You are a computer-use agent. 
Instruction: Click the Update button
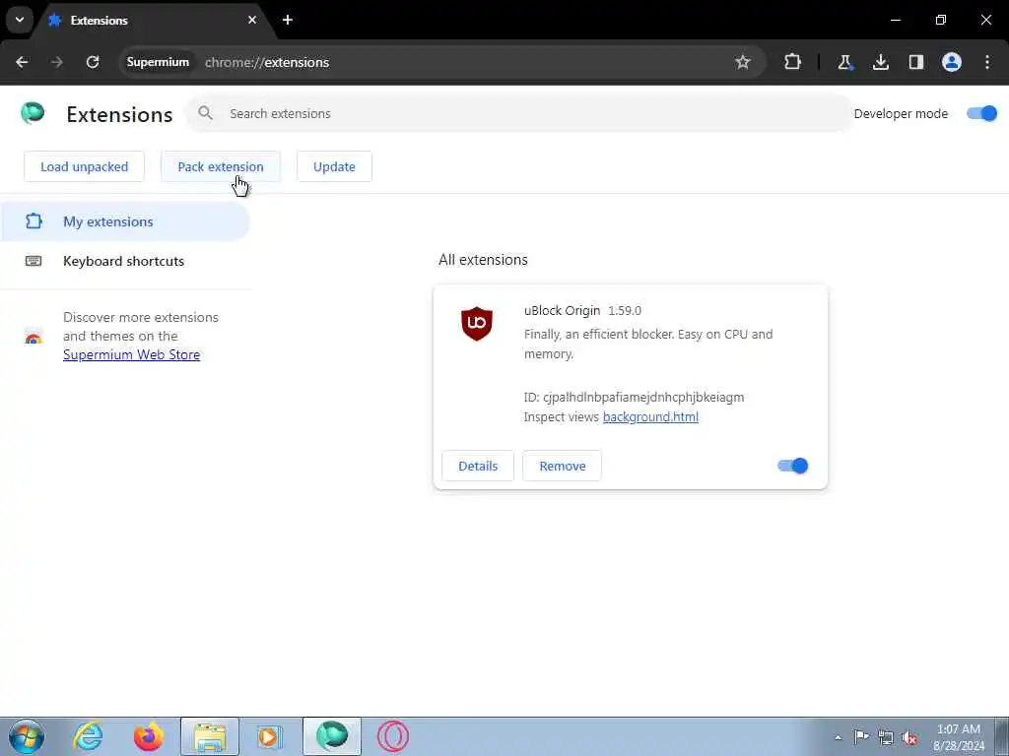click(x=335, y=166)
